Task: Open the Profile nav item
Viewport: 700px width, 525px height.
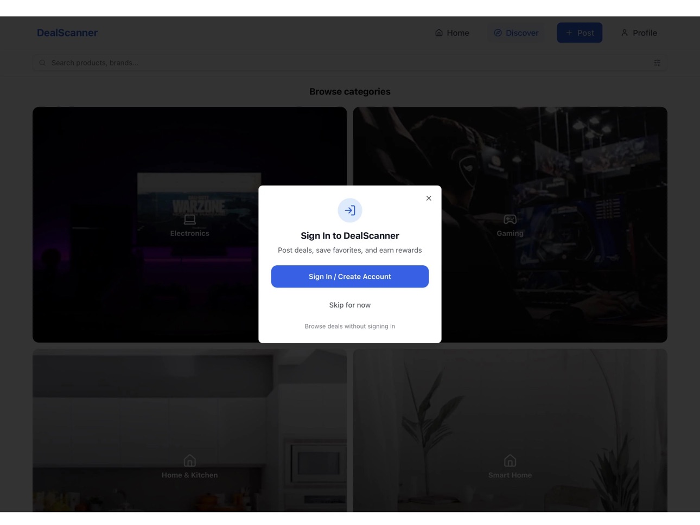Action: pyautogui.click(x=639, y=33)
